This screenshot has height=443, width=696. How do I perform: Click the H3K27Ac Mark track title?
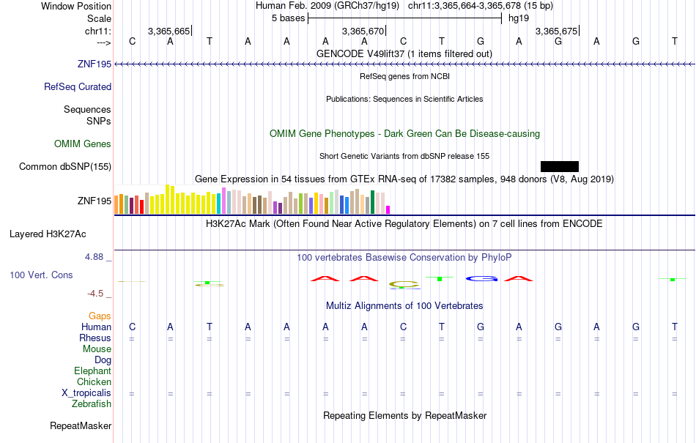(x=404, y=223)
